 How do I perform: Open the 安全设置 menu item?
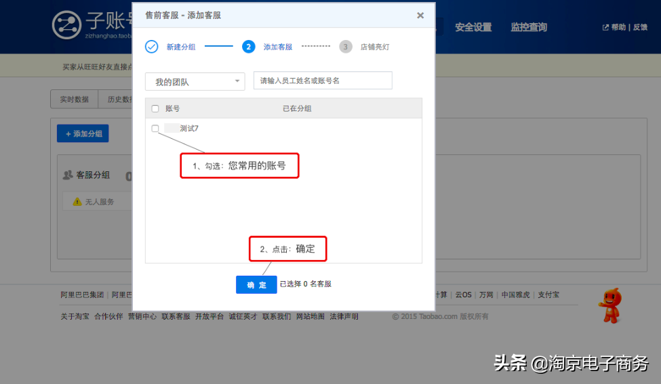point(473,27)
